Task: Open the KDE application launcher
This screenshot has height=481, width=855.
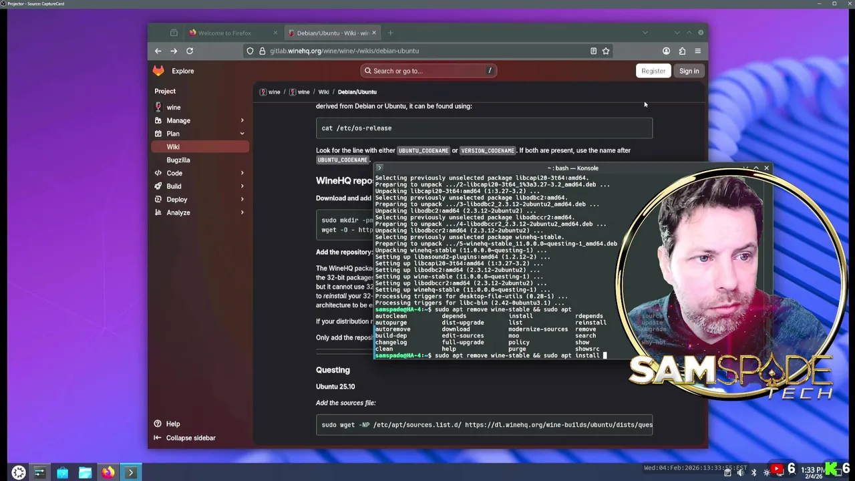Action: coord(19,472)
